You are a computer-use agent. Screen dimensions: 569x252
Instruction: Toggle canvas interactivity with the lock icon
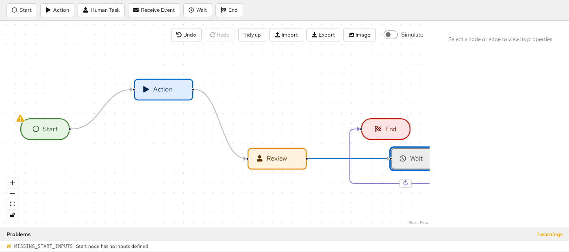[13, 215]
